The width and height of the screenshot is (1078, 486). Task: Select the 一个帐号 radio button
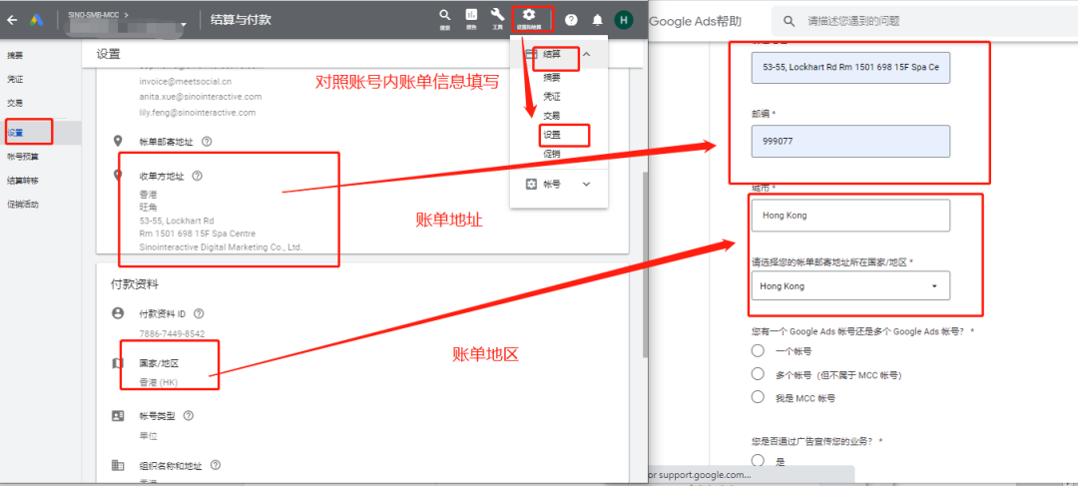coord(758,351)
